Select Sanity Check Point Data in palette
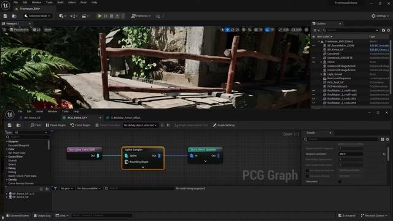 tap(22, 176)
